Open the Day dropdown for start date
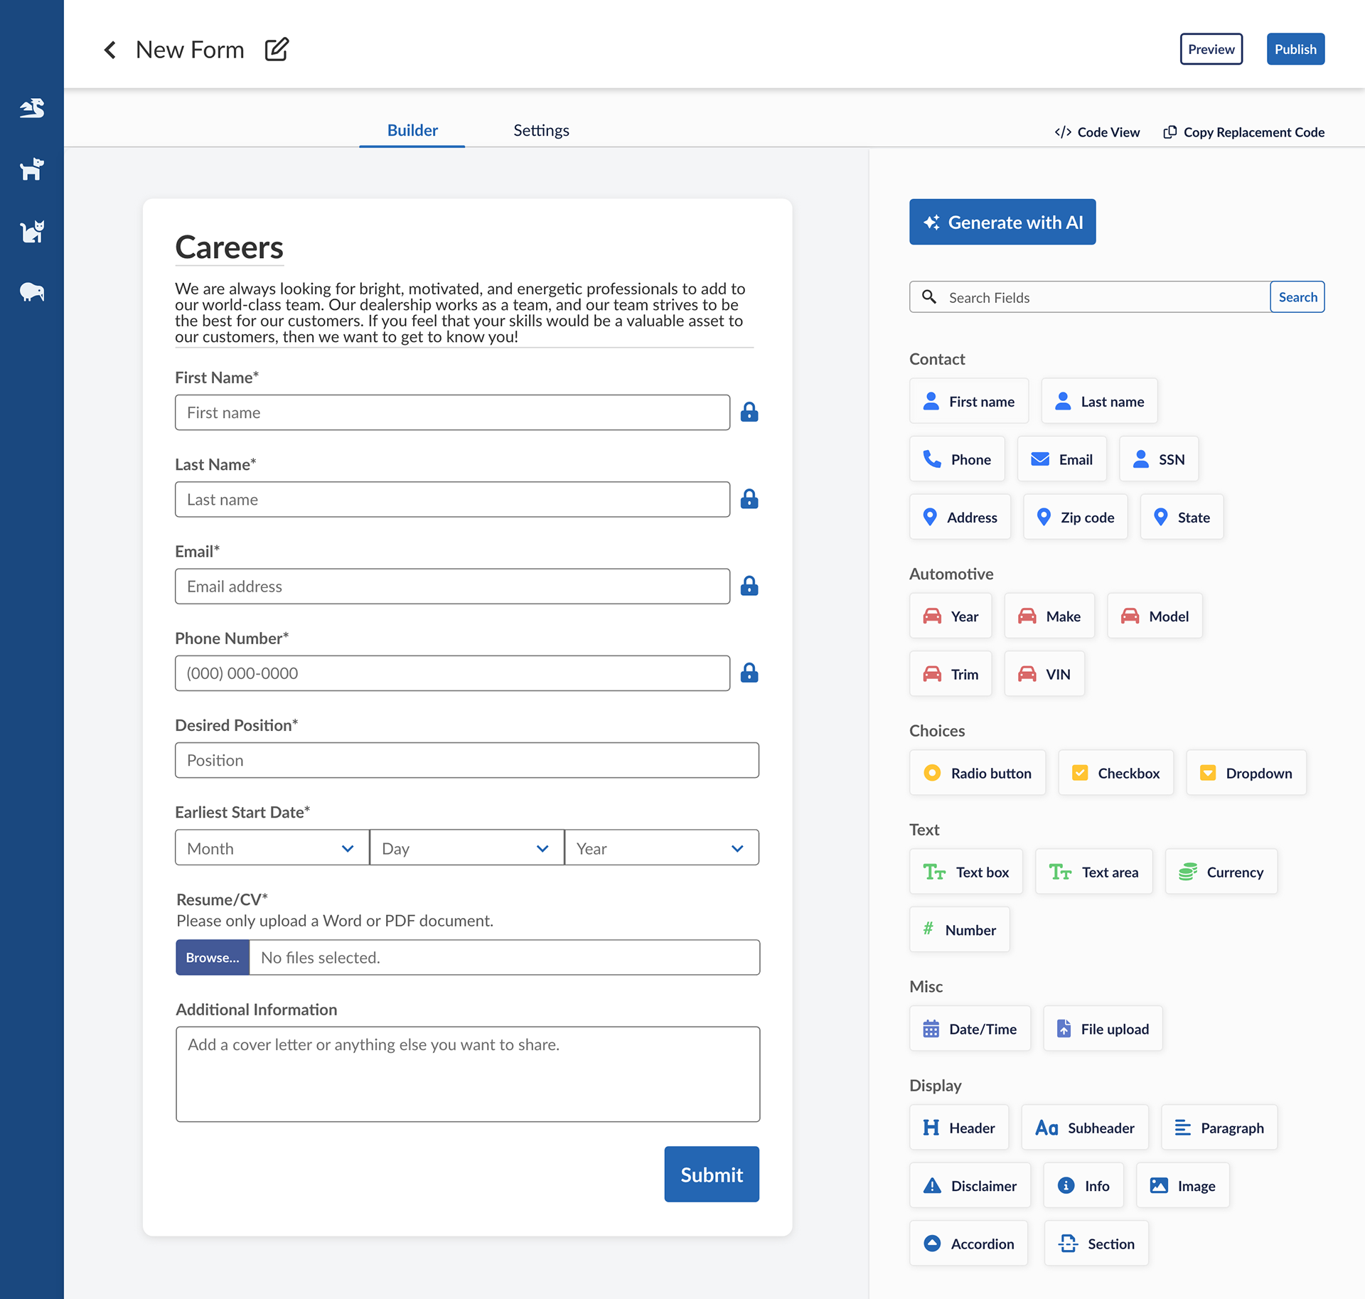1365x1299 pixels. pyautogui.click(x=466, y=848)
